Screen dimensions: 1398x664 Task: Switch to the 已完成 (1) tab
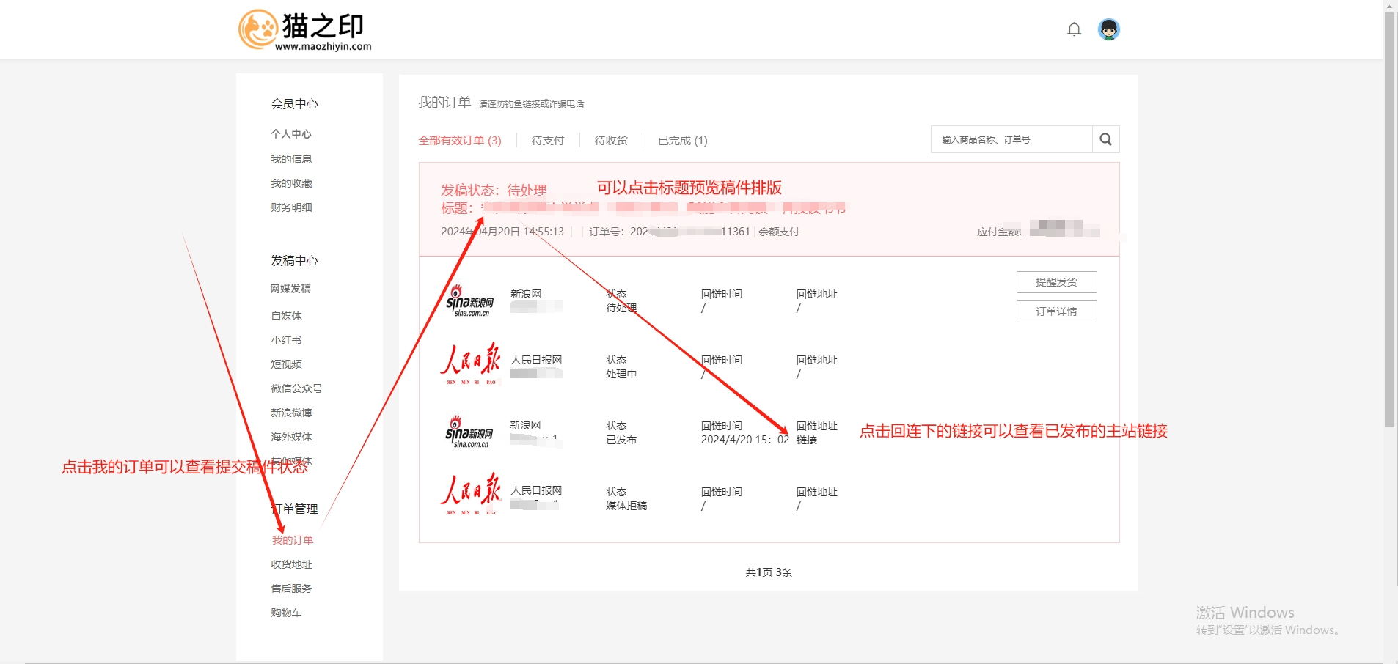pyautogui.click(x=683, y=141)
